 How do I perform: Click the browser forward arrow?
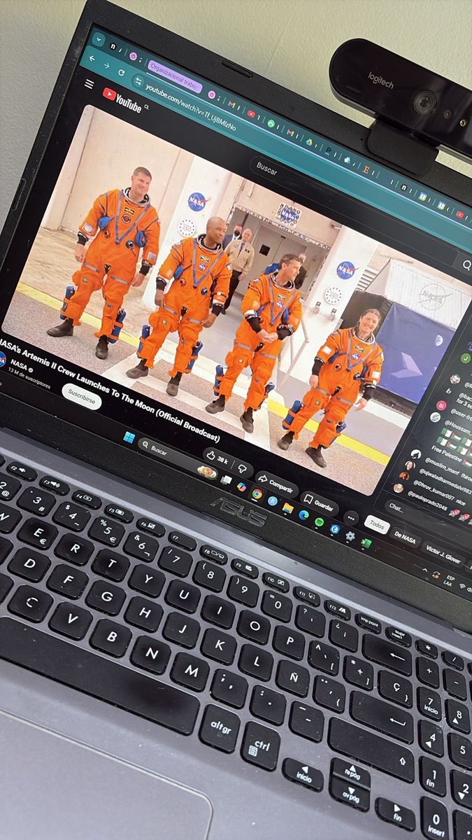[x=106, y=64]
